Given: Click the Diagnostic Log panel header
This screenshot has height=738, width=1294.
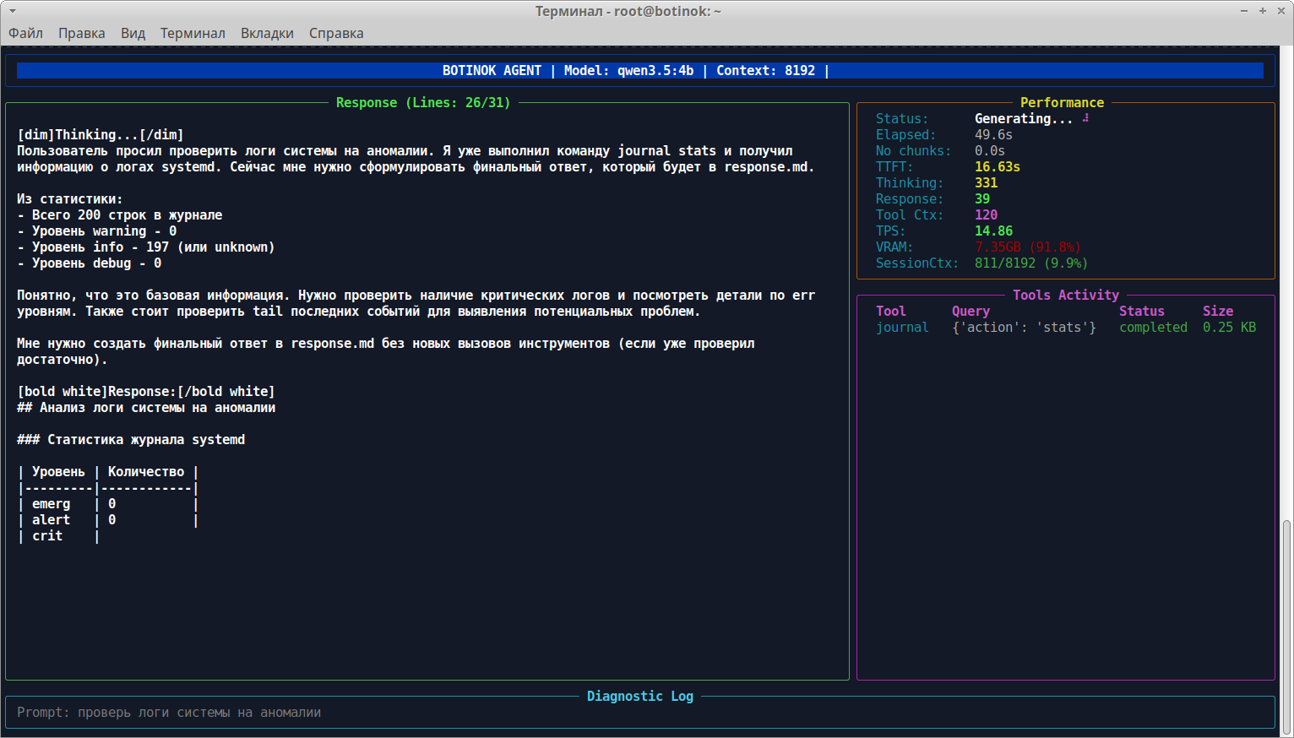Looking at the screenshot, I should click(x=639, y=696).
